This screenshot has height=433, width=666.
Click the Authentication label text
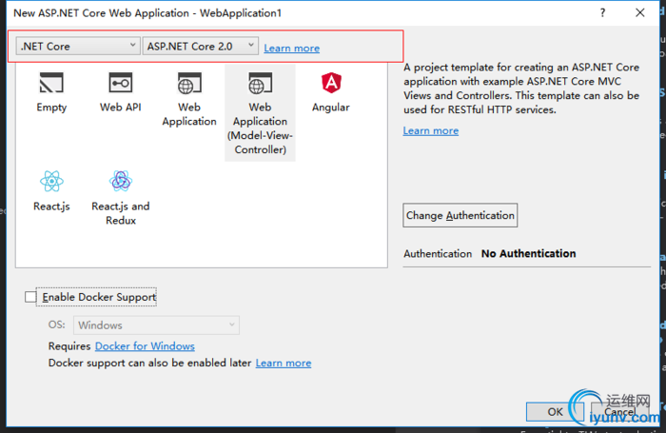tap(438, 254)
